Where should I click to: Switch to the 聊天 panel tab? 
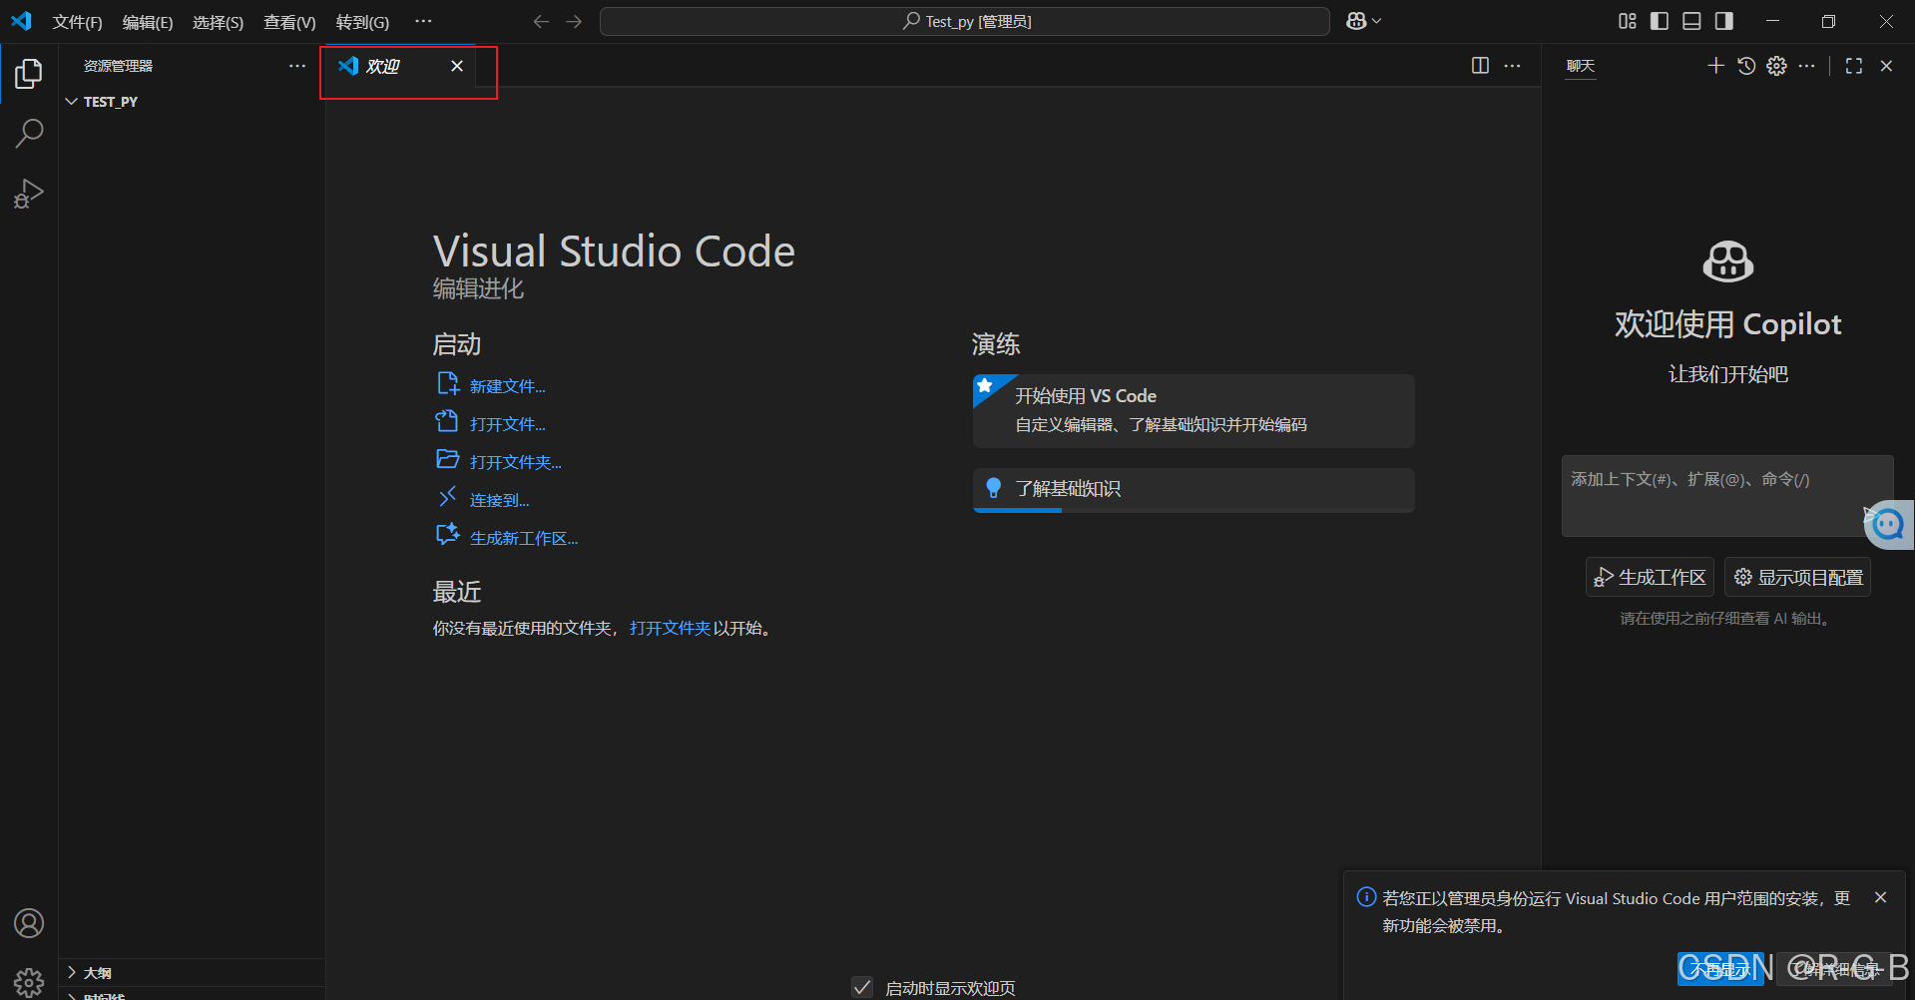1581,66
